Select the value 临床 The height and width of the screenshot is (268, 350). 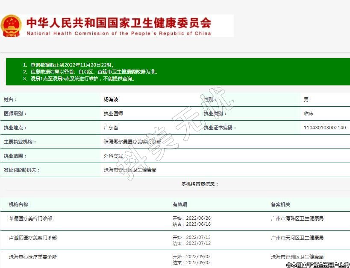pos(309,114)
